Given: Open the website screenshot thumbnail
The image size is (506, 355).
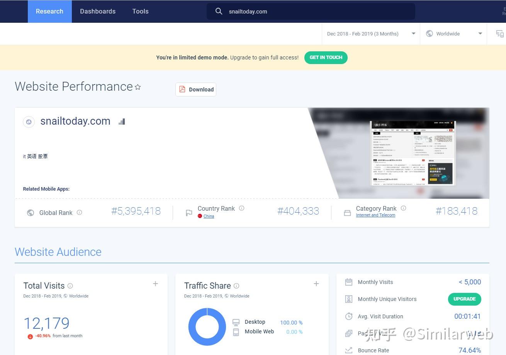Looking at the screenshot, I should point(413,153).
